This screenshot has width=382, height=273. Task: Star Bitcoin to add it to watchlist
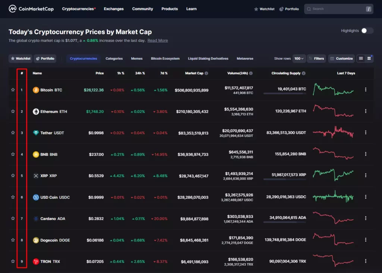tap(13, 90)
